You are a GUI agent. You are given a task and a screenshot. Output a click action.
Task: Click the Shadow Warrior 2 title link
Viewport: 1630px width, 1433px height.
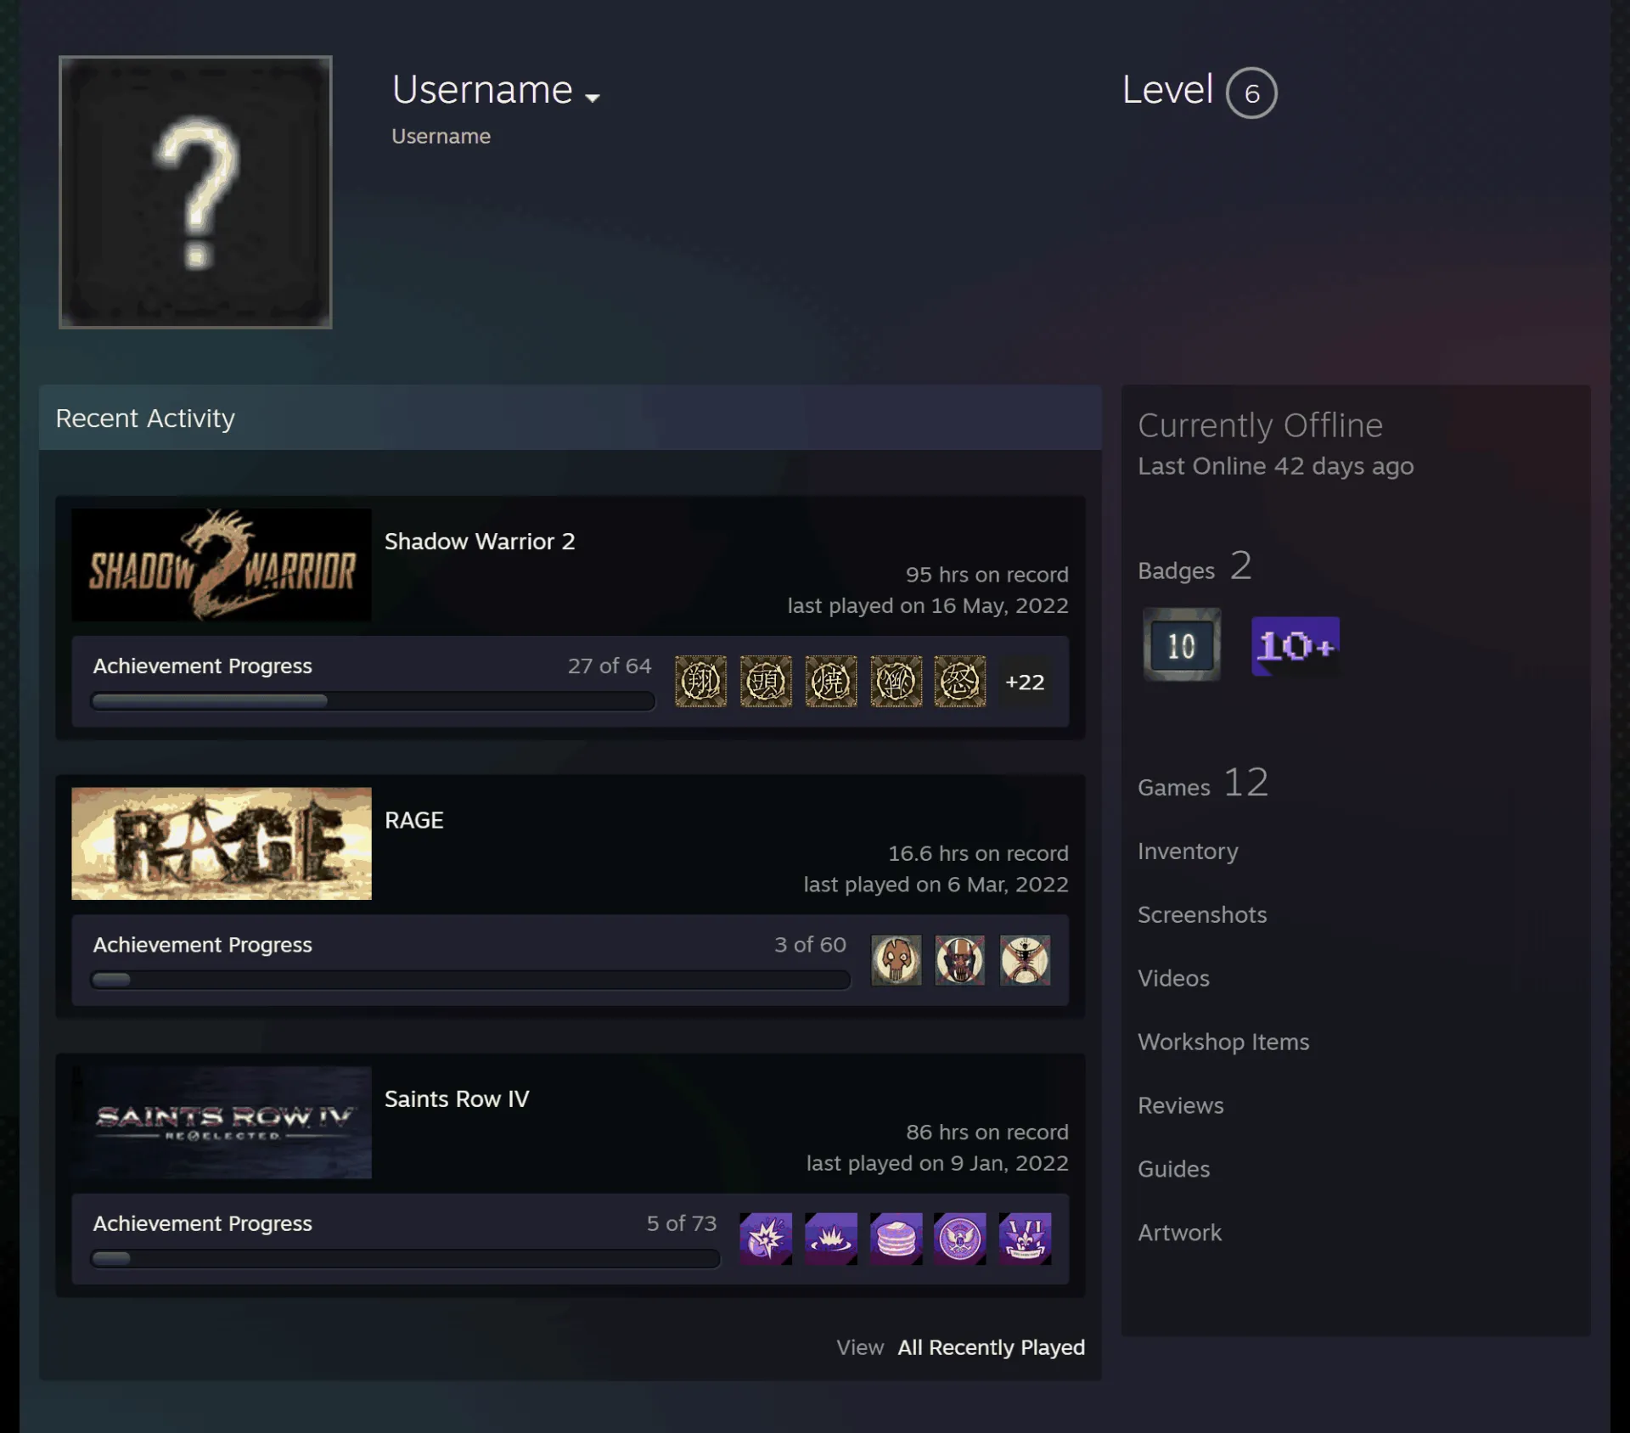[480, 542]
